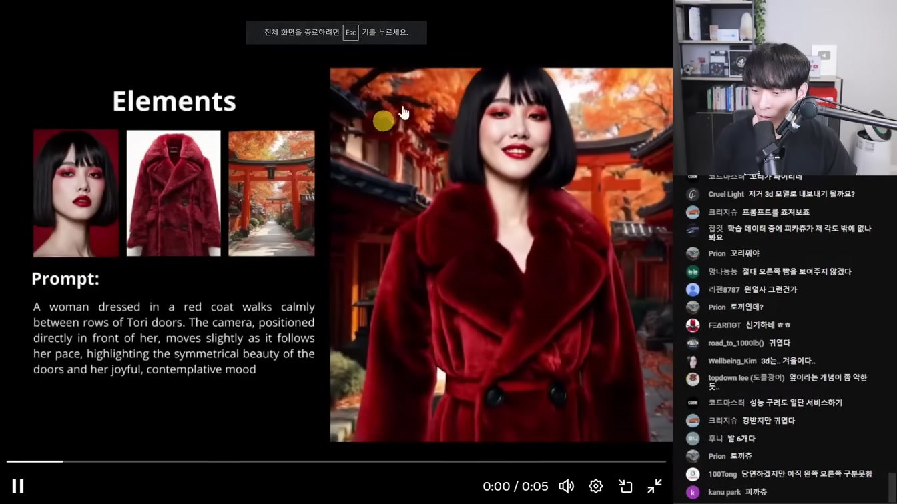
Task: Click username road_to_1000lb() in chat
Action: click(x=735, y=343)
